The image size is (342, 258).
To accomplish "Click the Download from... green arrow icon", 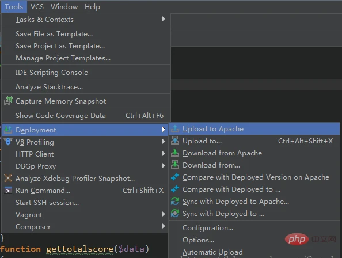I will coord(175,165).
